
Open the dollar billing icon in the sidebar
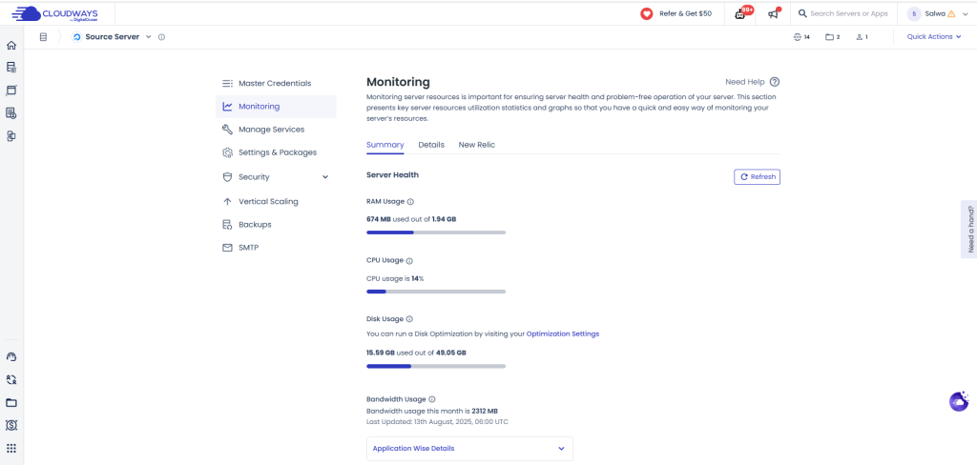11,425
